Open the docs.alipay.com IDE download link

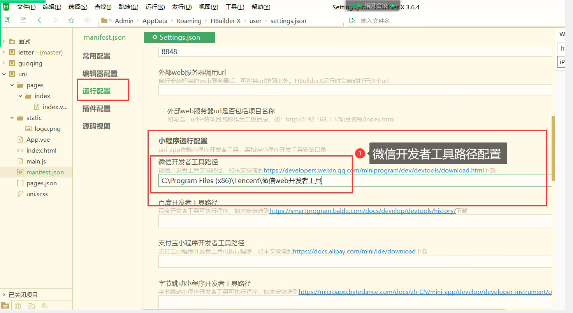point(354,251)
